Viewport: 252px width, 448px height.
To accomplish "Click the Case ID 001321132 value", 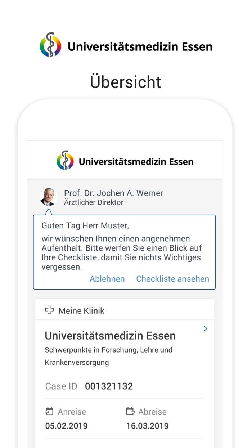I will (x=109, y=386).
